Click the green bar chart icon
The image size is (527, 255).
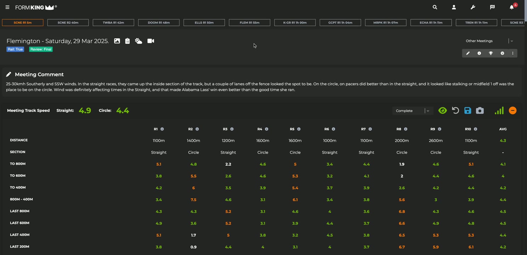[499, 110]
